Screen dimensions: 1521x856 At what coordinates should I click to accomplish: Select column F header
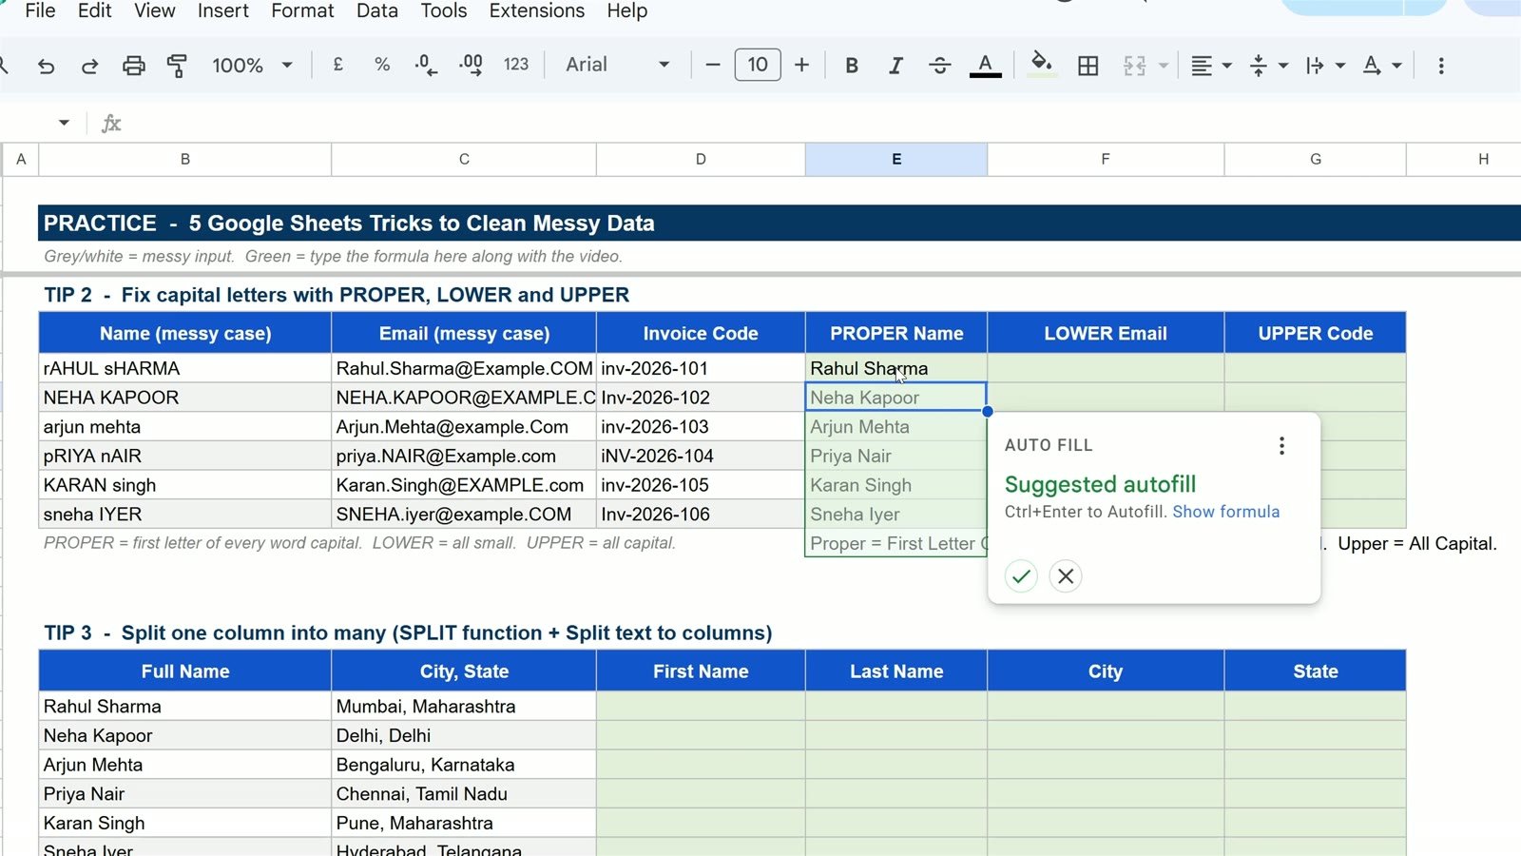coord(1106,160)
